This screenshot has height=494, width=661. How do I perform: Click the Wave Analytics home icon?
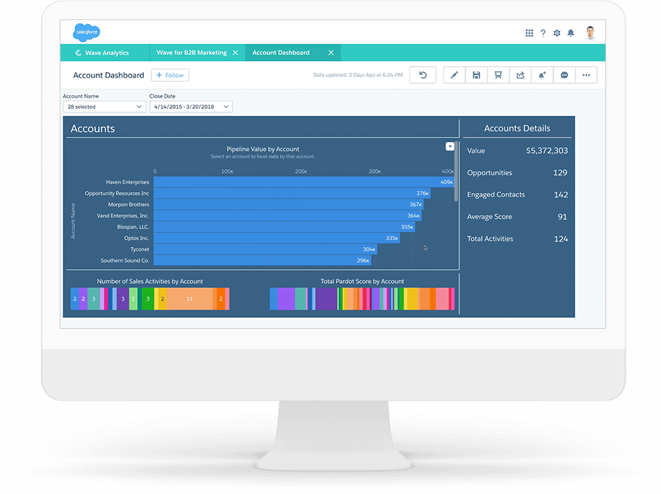tap(78, 53)
